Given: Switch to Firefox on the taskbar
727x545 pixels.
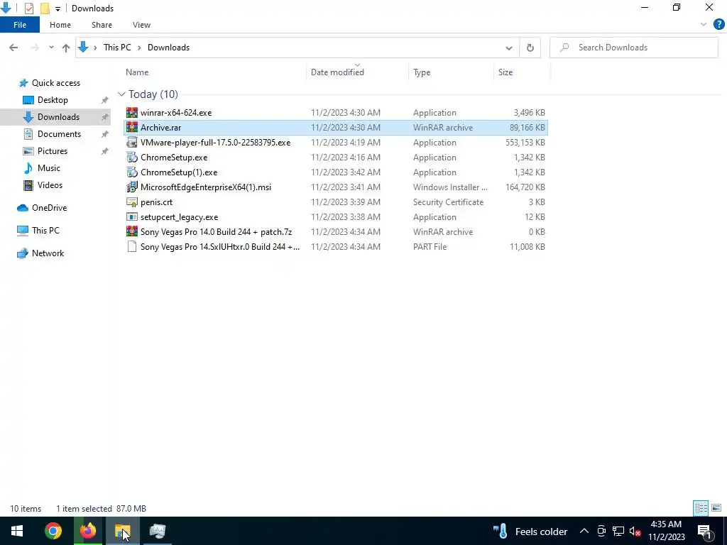Looking at the screenshot, I should point(87,531).
